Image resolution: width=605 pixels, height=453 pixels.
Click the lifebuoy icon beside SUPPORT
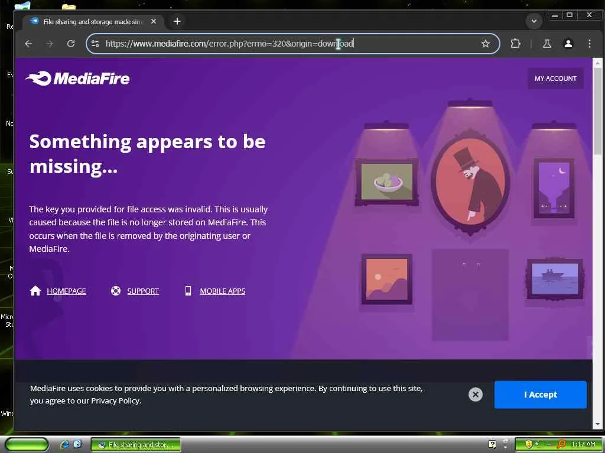[x=116, y=291]
